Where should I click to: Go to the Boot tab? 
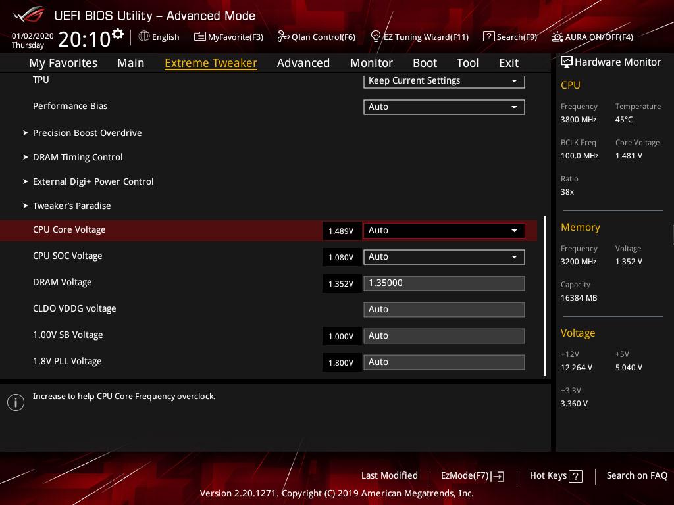425,63
